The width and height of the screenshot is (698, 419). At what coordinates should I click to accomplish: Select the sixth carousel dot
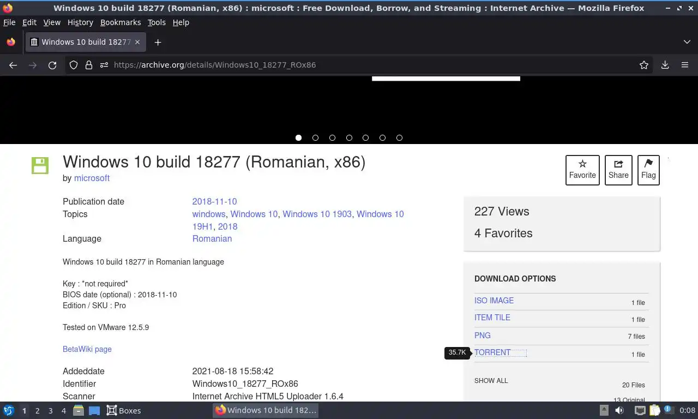pyautogui.click(x=382, y=137)
